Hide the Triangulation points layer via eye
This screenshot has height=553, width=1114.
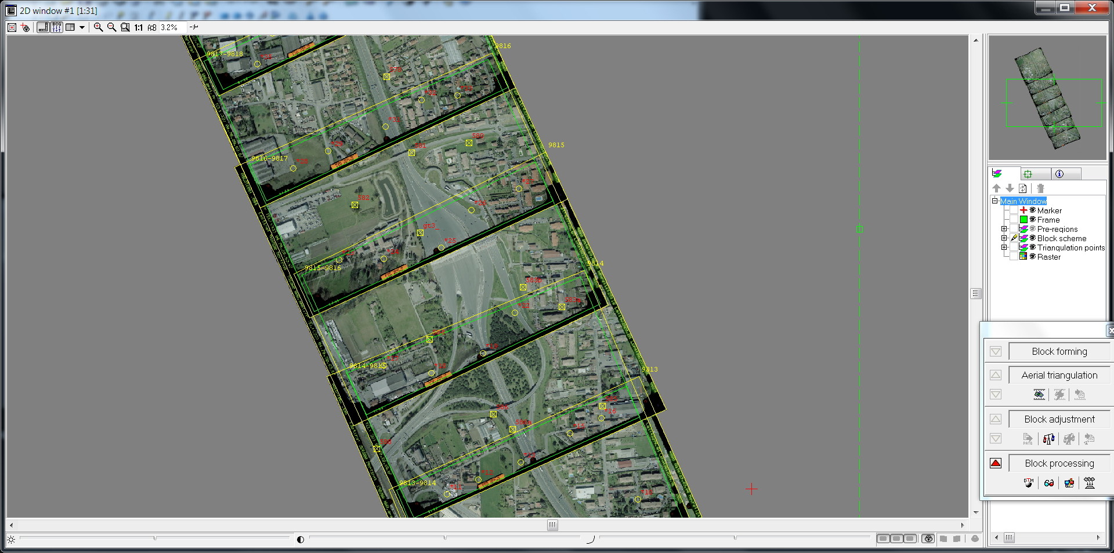[x=1032, y=248]
